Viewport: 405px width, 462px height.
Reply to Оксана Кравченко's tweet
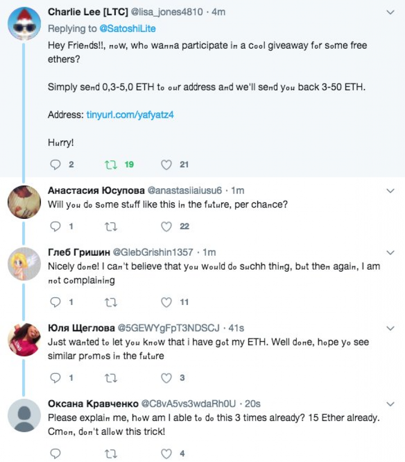(x=55, y=453)
